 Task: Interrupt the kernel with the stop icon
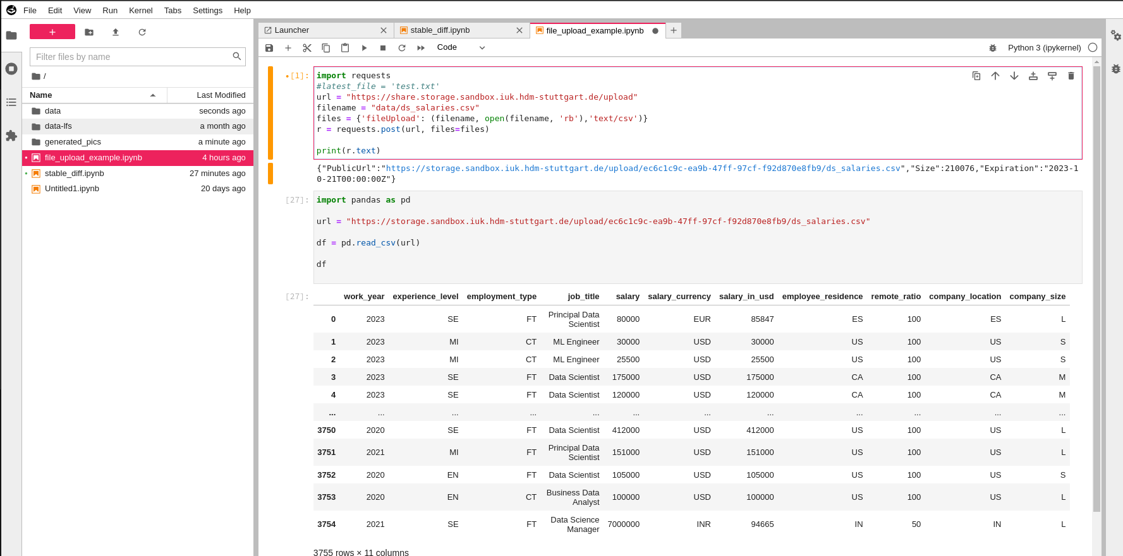[x=383, y=48]
